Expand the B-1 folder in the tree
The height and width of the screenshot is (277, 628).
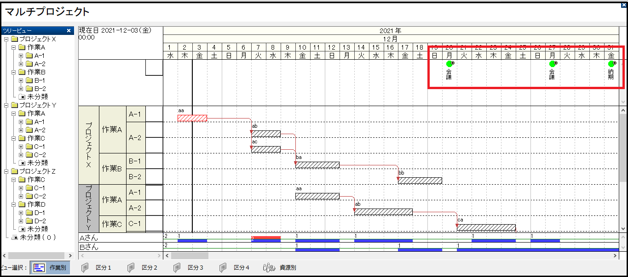[21, 80]
